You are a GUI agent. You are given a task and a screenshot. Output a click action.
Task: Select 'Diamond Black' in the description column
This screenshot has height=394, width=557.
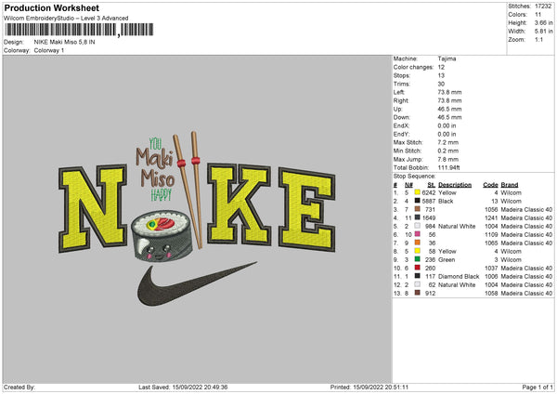tap(459, 276)
